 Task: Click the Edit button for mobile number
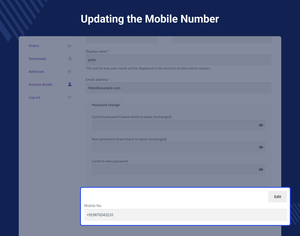(x=277, y=197)
